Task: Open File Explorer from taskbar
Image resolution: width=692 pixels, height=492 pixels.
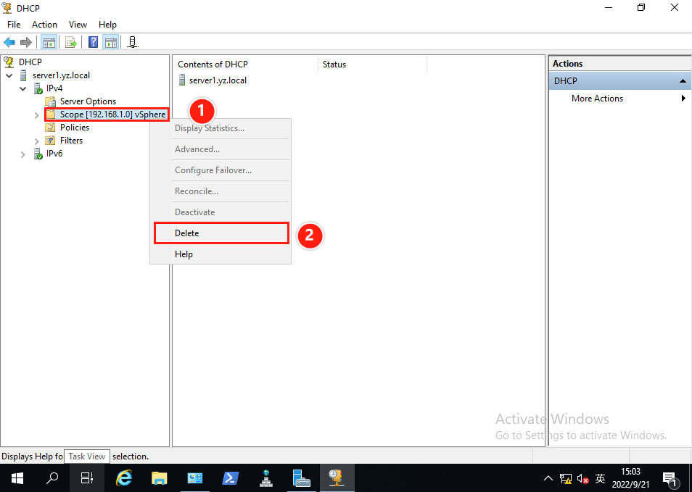Action: [x=160, y=478]
